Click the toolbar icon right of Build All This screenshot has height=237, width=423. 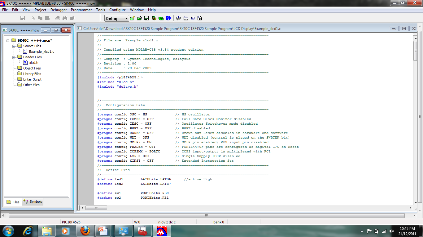point(193,18)
